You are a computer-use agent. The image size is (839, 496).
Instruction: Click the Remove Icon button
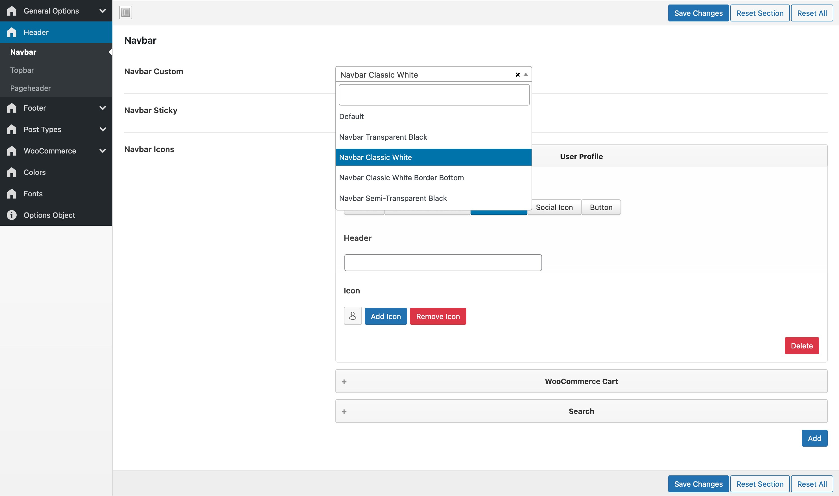[x=438, y=316]
